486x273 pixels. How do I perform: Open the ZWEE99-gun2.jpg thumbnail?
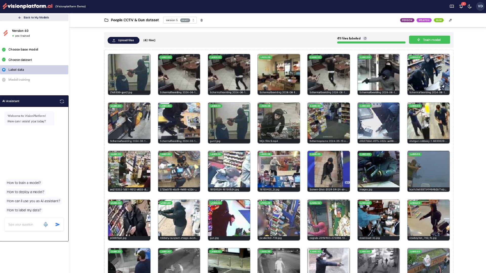click(129, 74)
